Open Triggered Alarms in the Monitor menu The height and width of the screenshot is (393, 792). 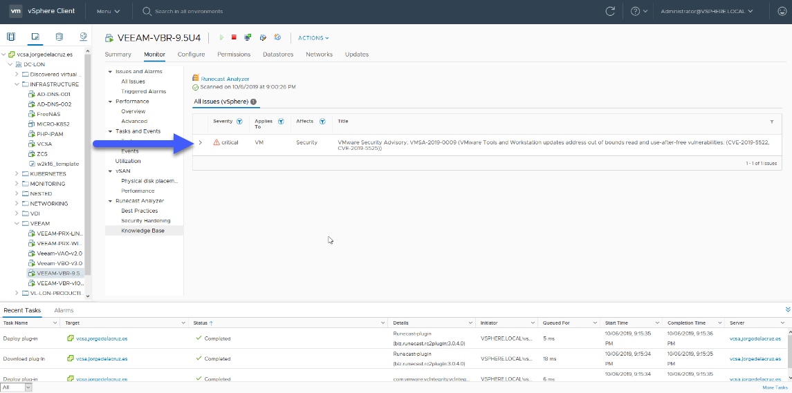point(143,91)
